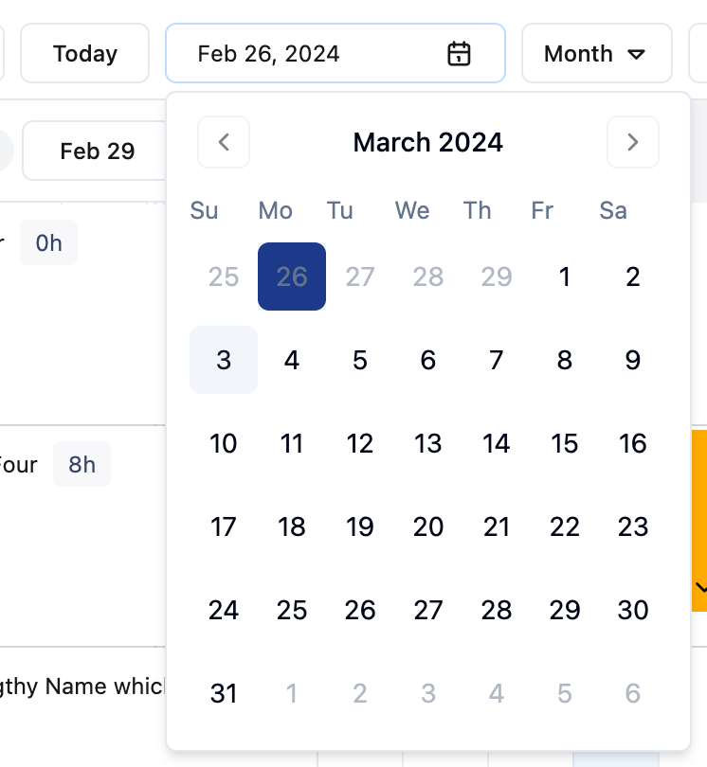707x767 pixels.
Task: Click the Feb 29 button
Action: tap(97, 151)
